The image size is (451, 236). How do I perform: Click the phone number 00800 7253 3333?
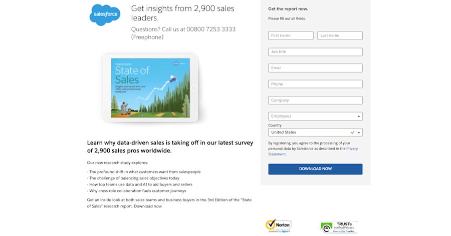click(211, 29)
